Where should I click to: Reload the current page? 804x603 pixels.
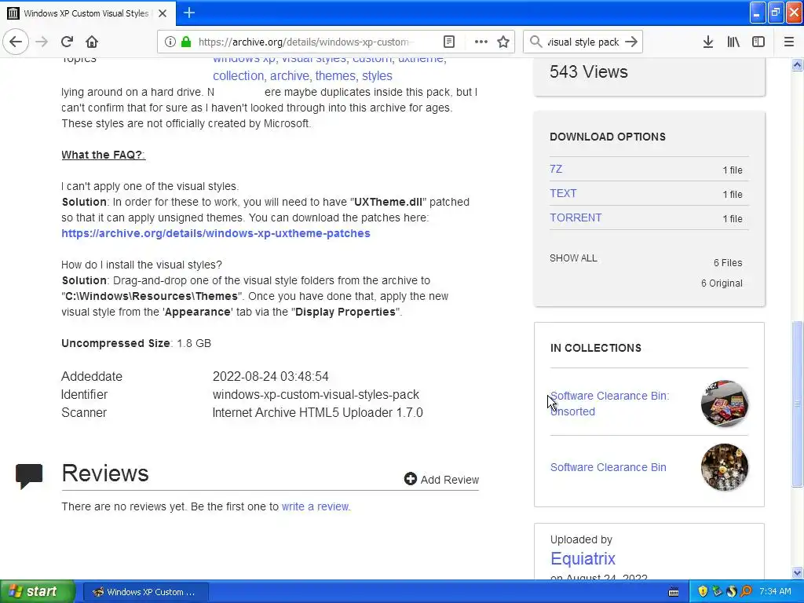point(67,42)
